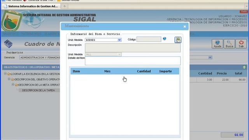
Task: Open the Gerencia dropdown ADMINISTRACION Y FINANZAS
Action: [40, 58]
